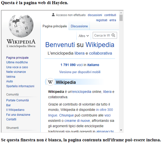Click the libera link under the title
The width and height of the screenshot is (164, 144).
(80, 53)
